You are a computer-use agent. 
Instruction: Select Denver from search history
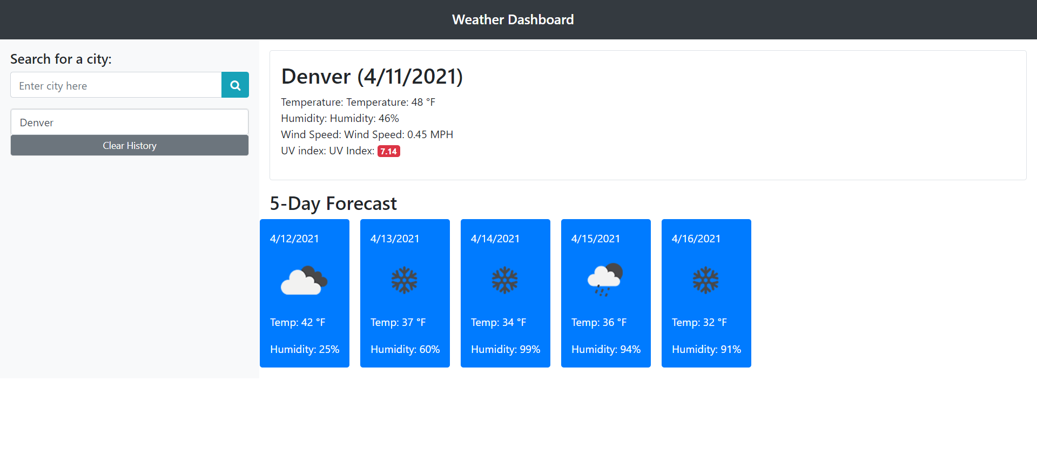tap(130, 123)
